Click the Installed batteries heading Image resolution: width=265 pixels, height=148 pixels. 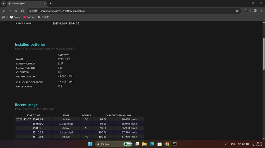point(30,45)
